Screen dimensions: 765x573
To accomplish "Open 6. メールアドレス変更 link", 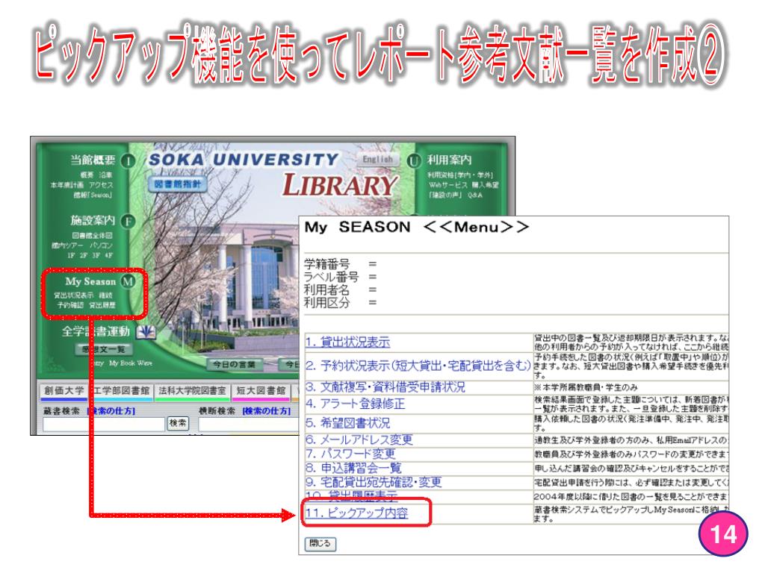I will pos(359,440).
